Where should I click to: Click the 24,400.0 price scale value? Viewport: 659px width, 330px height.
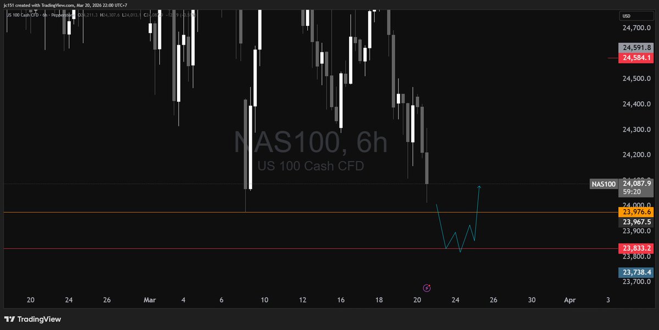[x=636, y=104]
